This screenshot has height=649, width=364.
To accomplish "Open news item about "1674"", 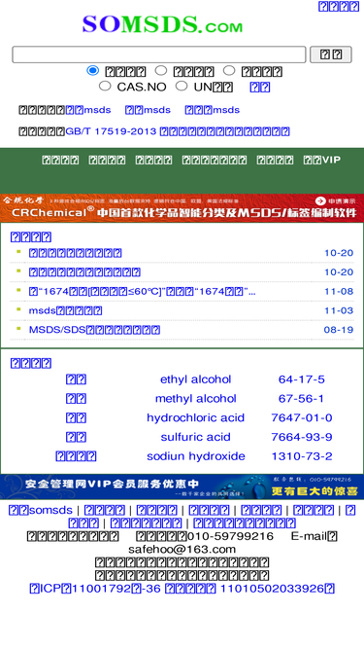I will coord(142,291).
